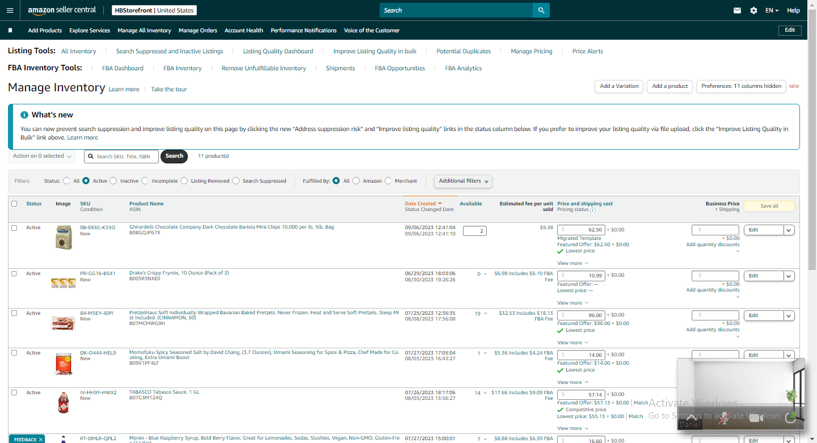The width and height of the screenshot is (817, 443).
Task: Open Drake's Crispy Frymix product image
Action: [x=64, y=282]
